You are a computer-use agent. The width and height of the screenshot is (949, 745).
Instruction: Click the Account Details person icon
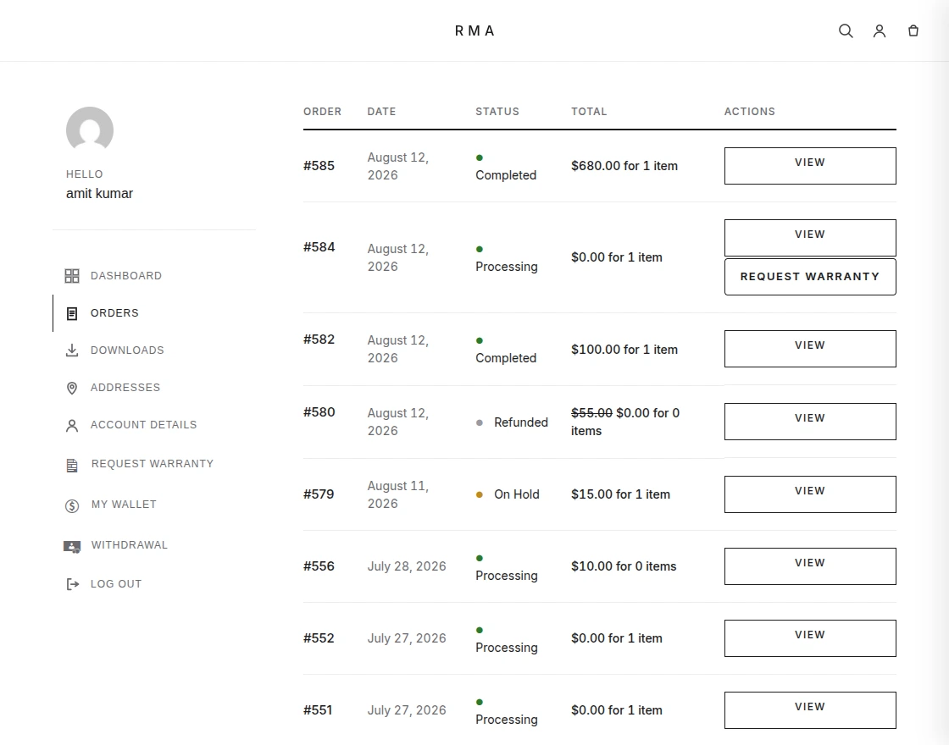click(72, 425)
